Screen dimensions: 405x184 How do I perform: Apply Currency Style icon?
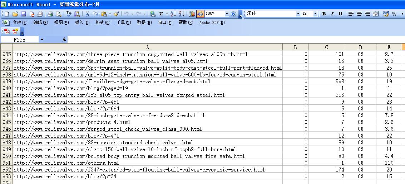pyautogui.click(x=386, y=14)
